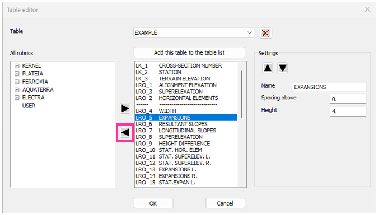Select LK_2 STATION row

[186, 72]
